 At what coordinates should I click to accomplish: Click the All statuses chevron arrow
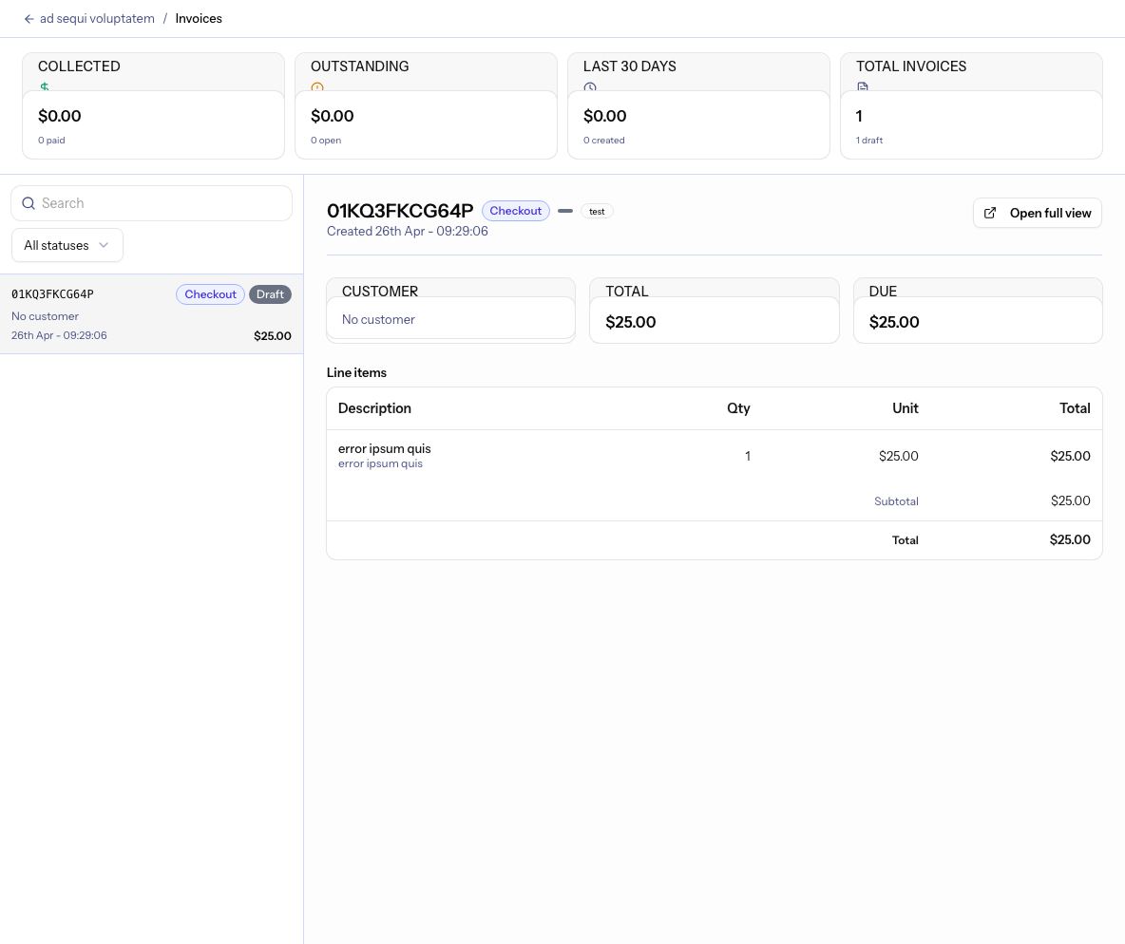coord(104,245)
